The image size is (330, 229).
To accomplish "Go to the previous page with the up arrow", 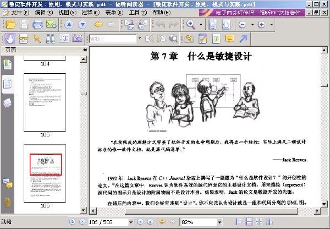I will [69, 25].
